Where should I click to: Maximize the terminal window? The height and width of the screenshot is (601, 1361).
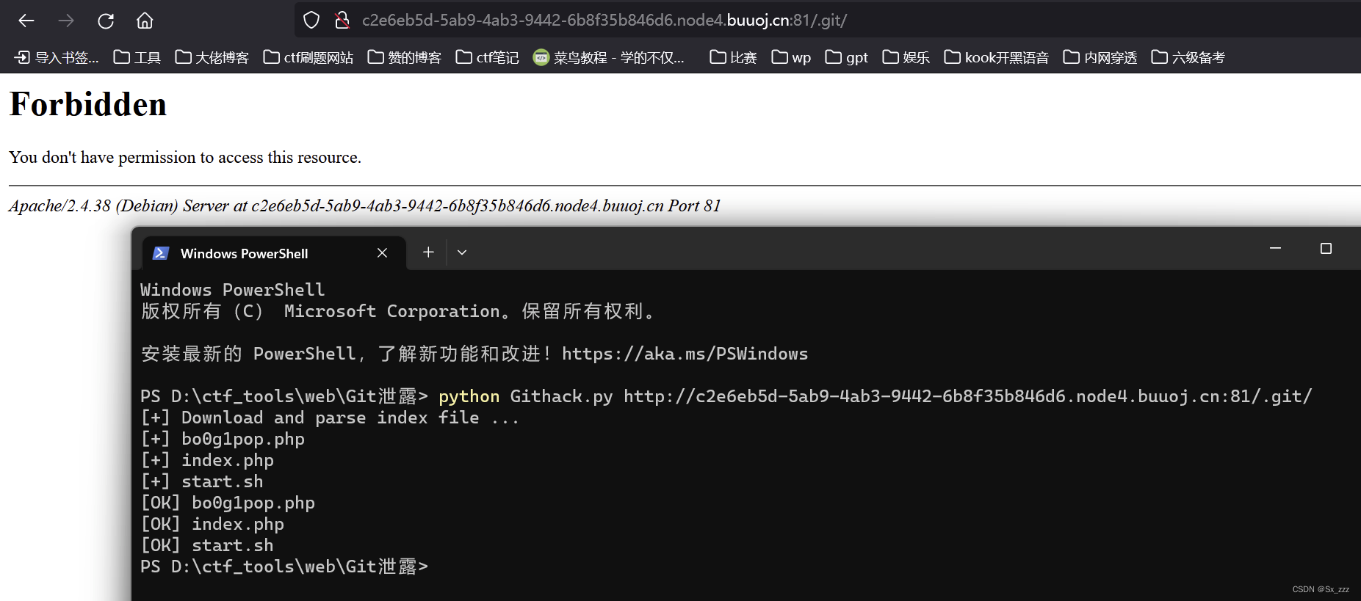coord(1326,249)
